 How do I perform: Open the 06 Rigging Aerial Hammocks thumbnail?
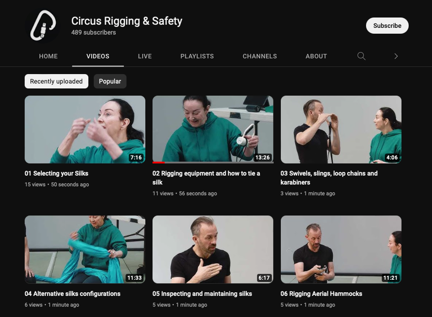[x=341, y=250]
